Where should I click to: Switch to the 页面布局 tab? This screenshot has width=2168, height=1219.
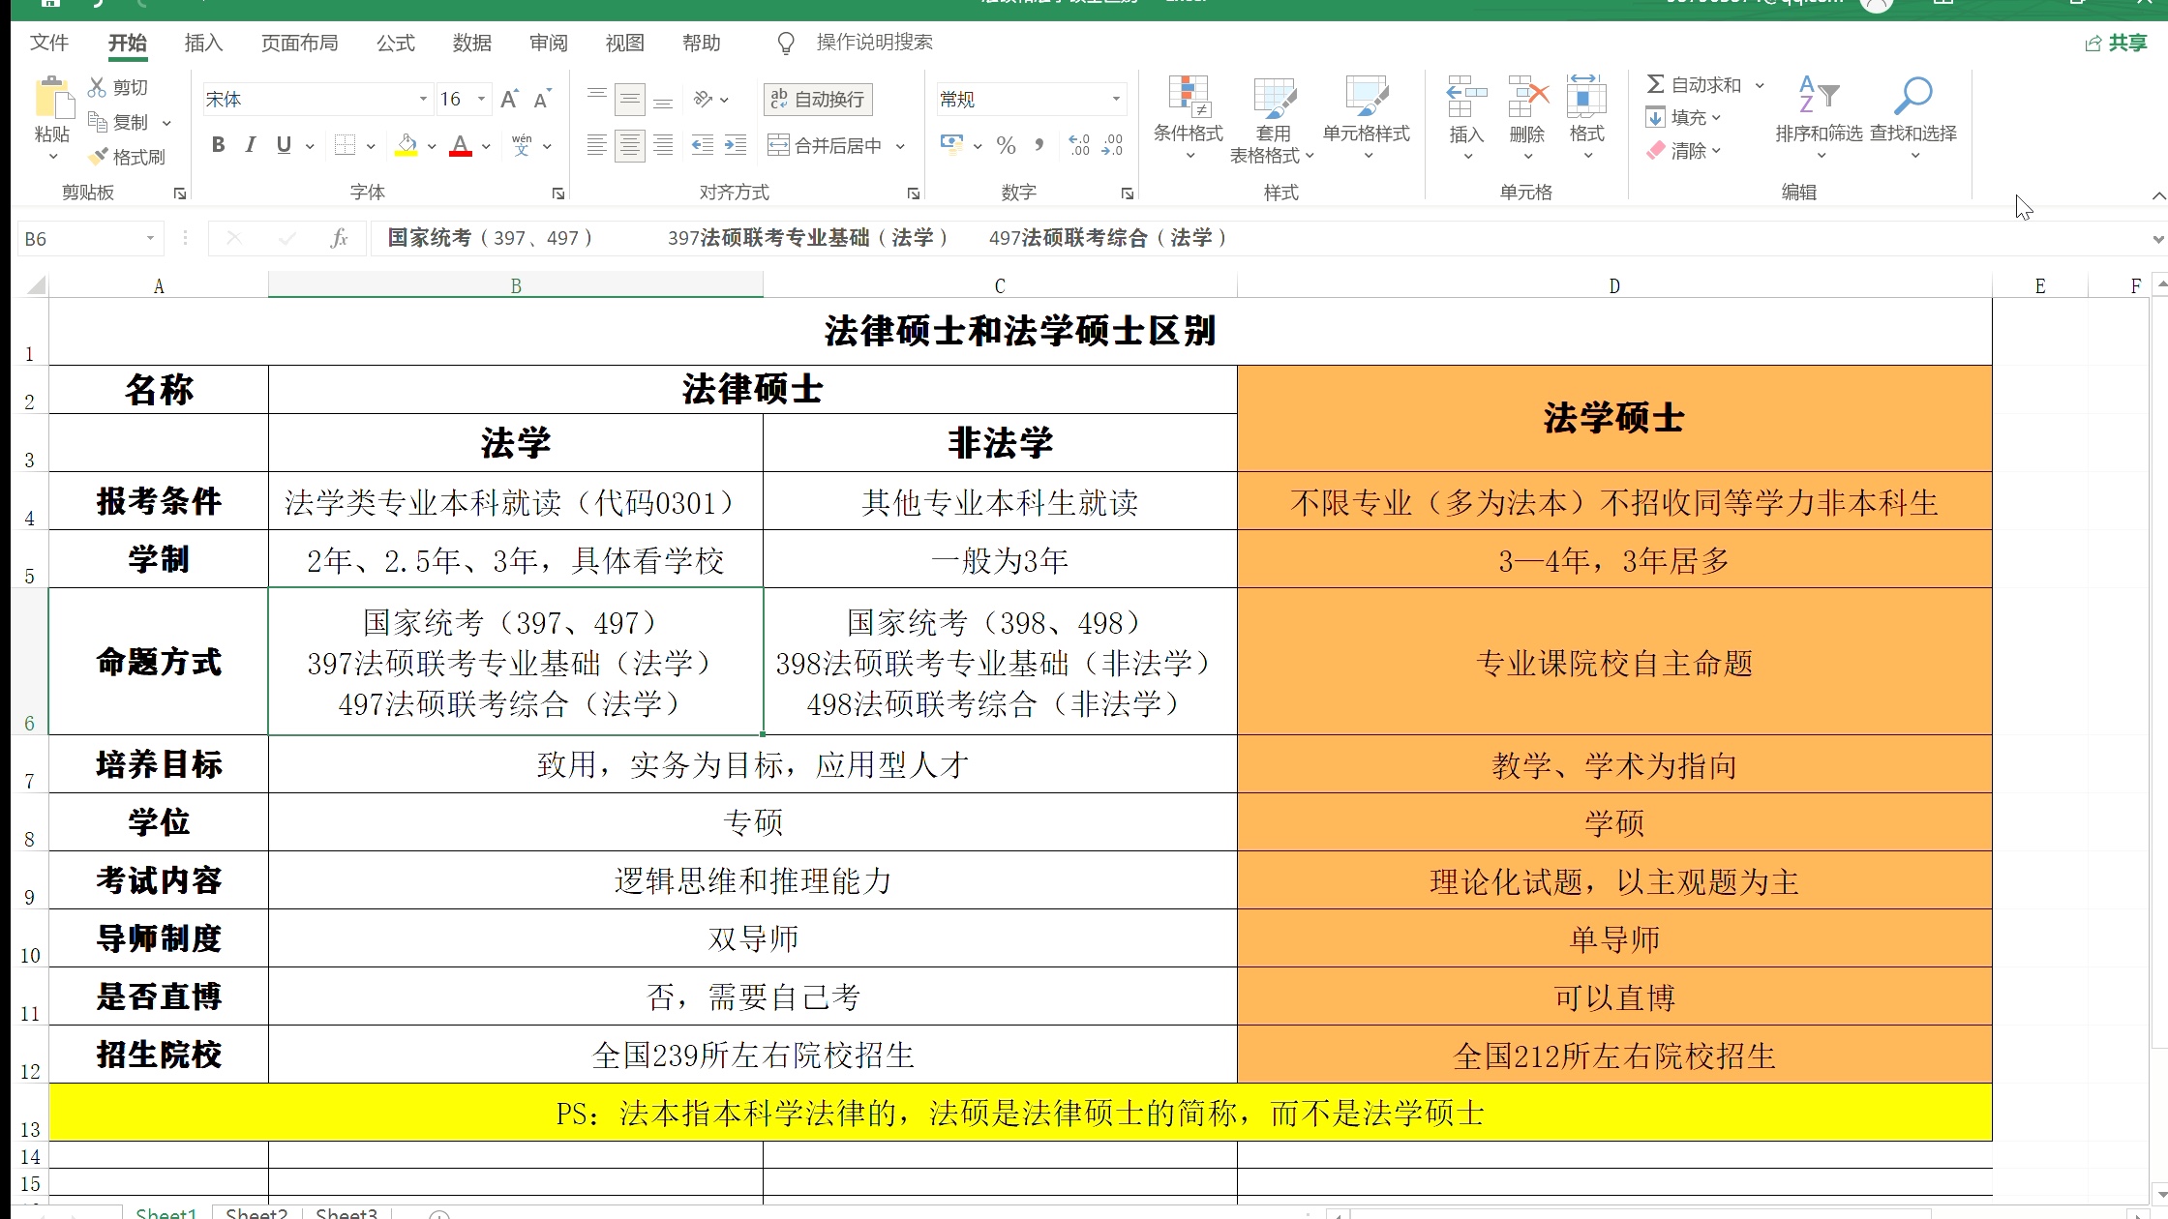coord(300,43)
